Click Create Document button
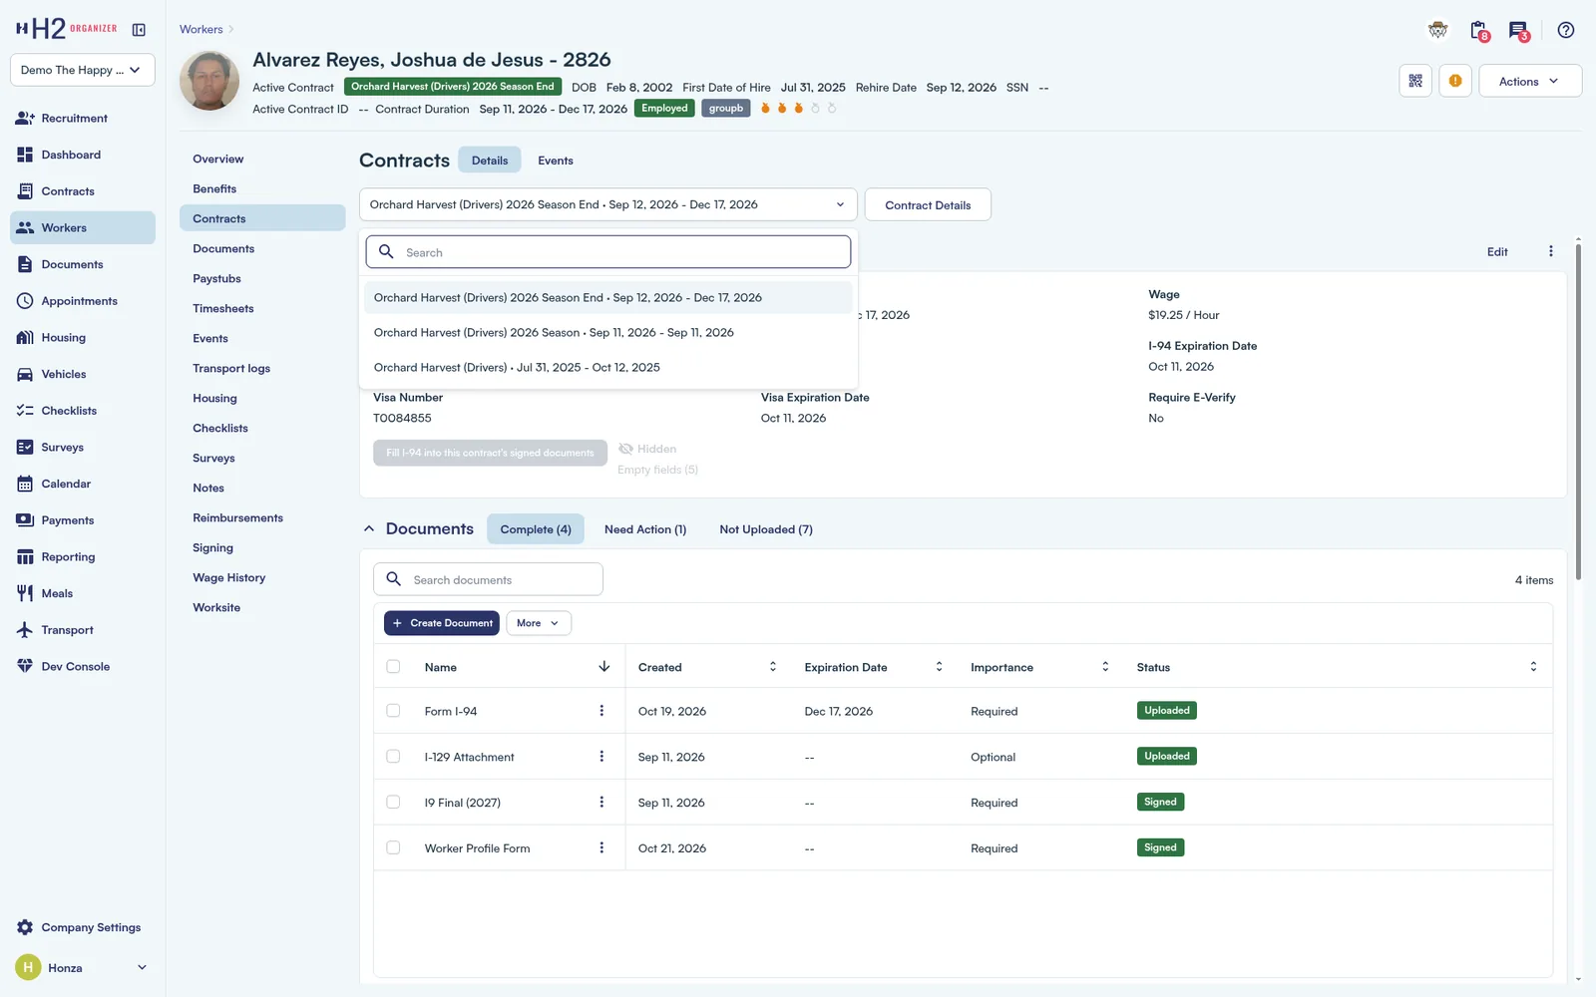This screenshot has width=1596, height=997. click(442, 623)
